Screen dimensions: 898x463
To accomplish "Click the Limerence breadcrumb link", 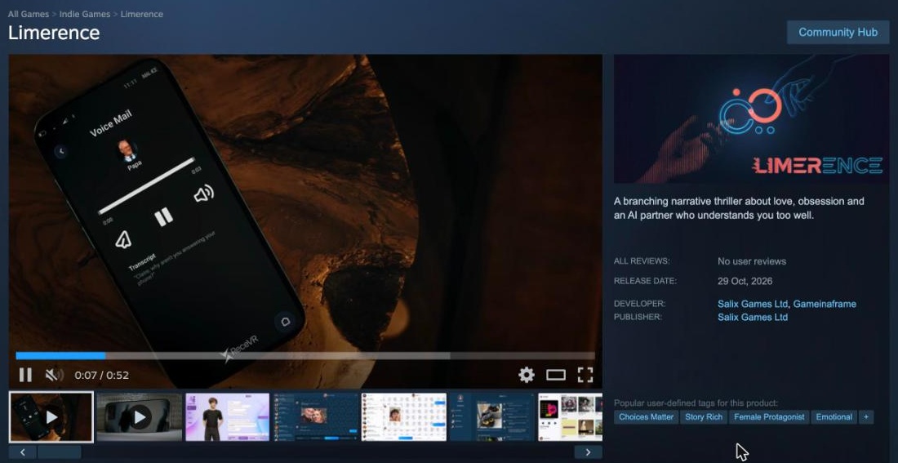I will (141, 14).
